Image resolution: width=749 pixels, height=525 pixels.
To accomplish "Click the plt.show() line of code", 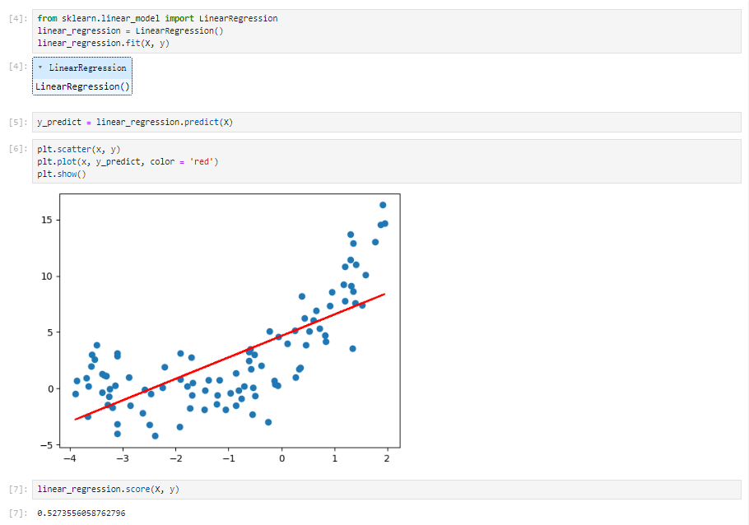I will point(62,174).
